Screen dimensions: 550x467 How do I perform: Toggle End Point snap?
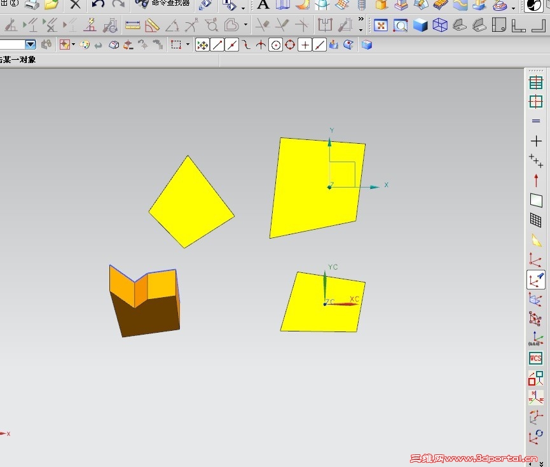[x=217, y=45]
